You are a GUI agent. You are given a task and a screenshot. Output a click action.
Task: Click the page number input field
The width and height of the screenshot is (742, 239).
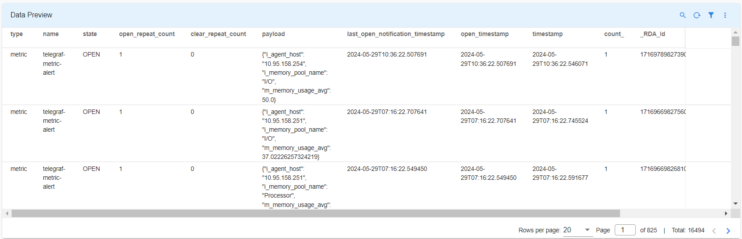click(x=625, y=230)
